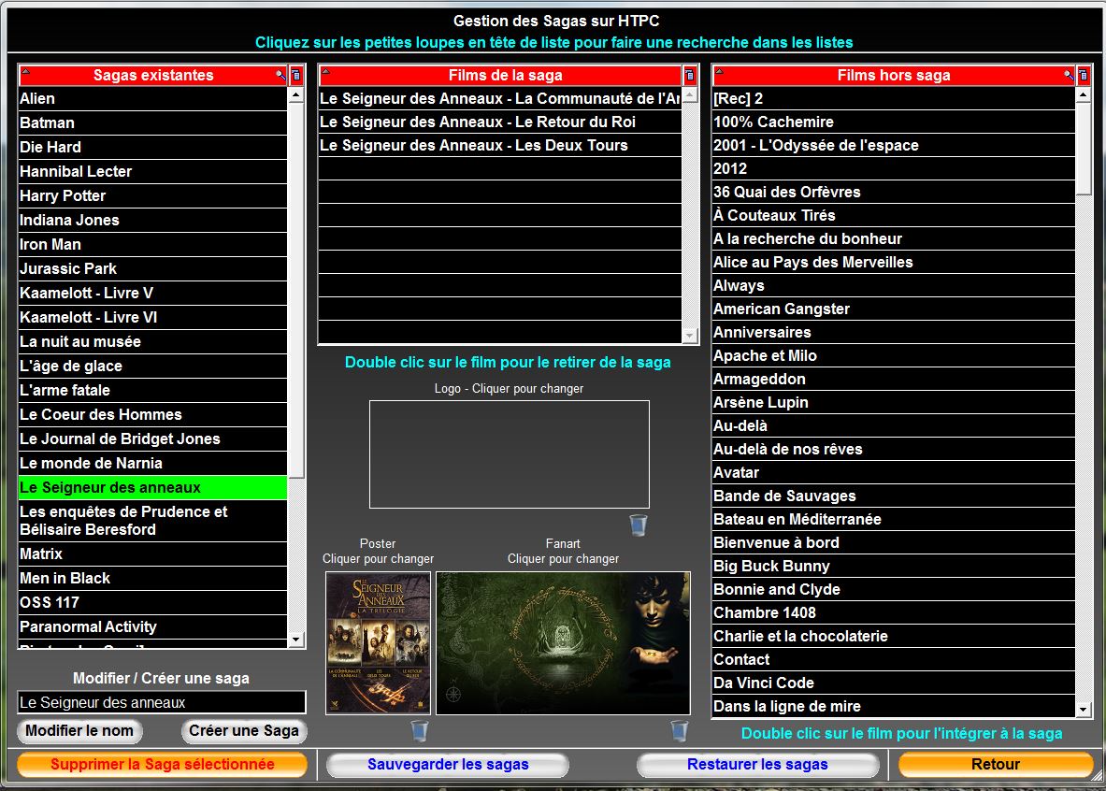Select 'Alice au Pays des Merveilles' film

[894, 263]
